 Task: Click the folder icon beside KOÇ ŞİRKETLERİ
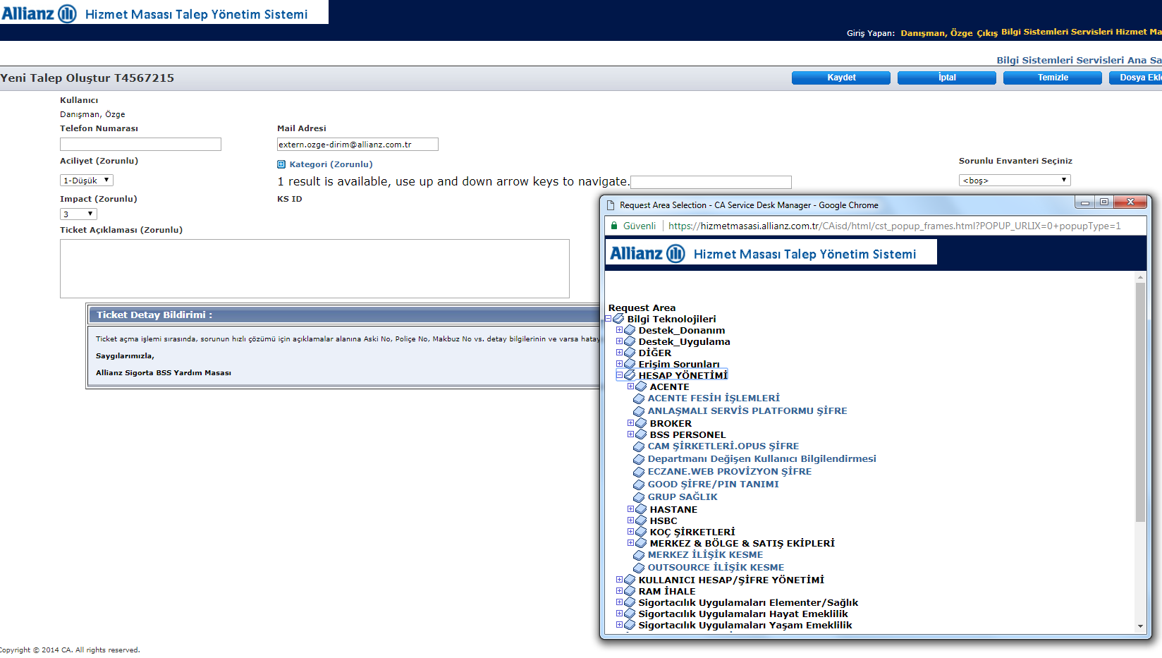(642, 532)
